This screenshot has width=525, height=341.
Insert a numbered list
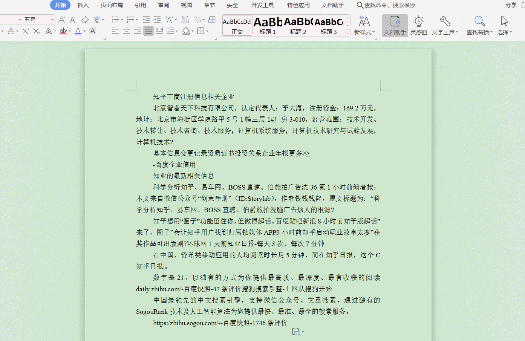130,20
